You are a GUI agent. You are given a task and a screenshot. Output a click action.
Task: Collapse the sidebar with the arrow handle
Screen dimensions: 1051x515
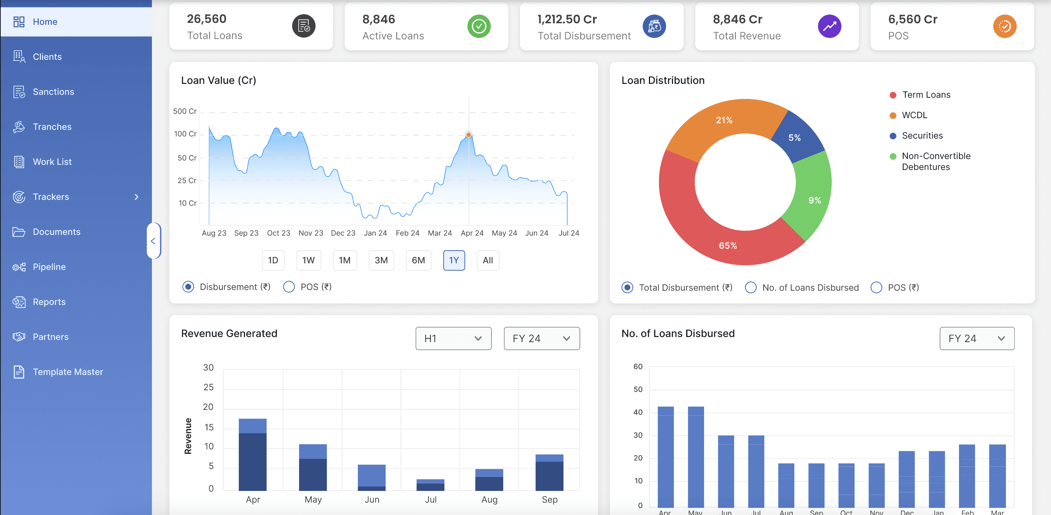[x=153, y=241]
